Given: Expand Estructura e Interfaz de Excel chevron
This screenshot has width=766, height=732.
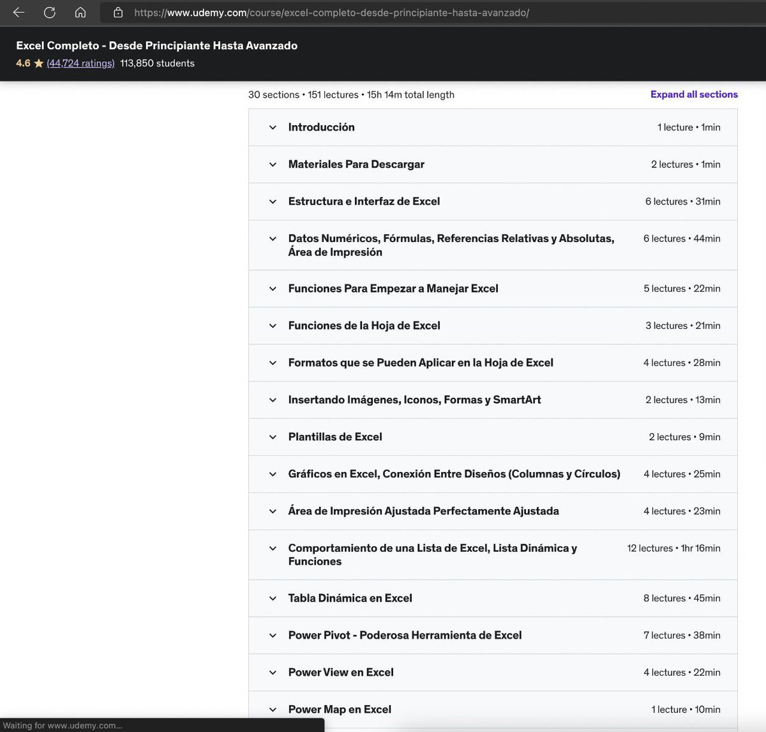Looking at the screenshot, I should (273, 202).
